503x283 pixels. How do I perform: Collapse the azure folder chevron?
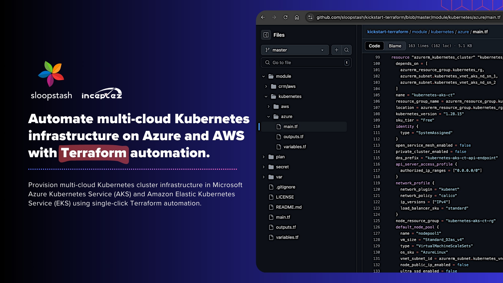269,117
